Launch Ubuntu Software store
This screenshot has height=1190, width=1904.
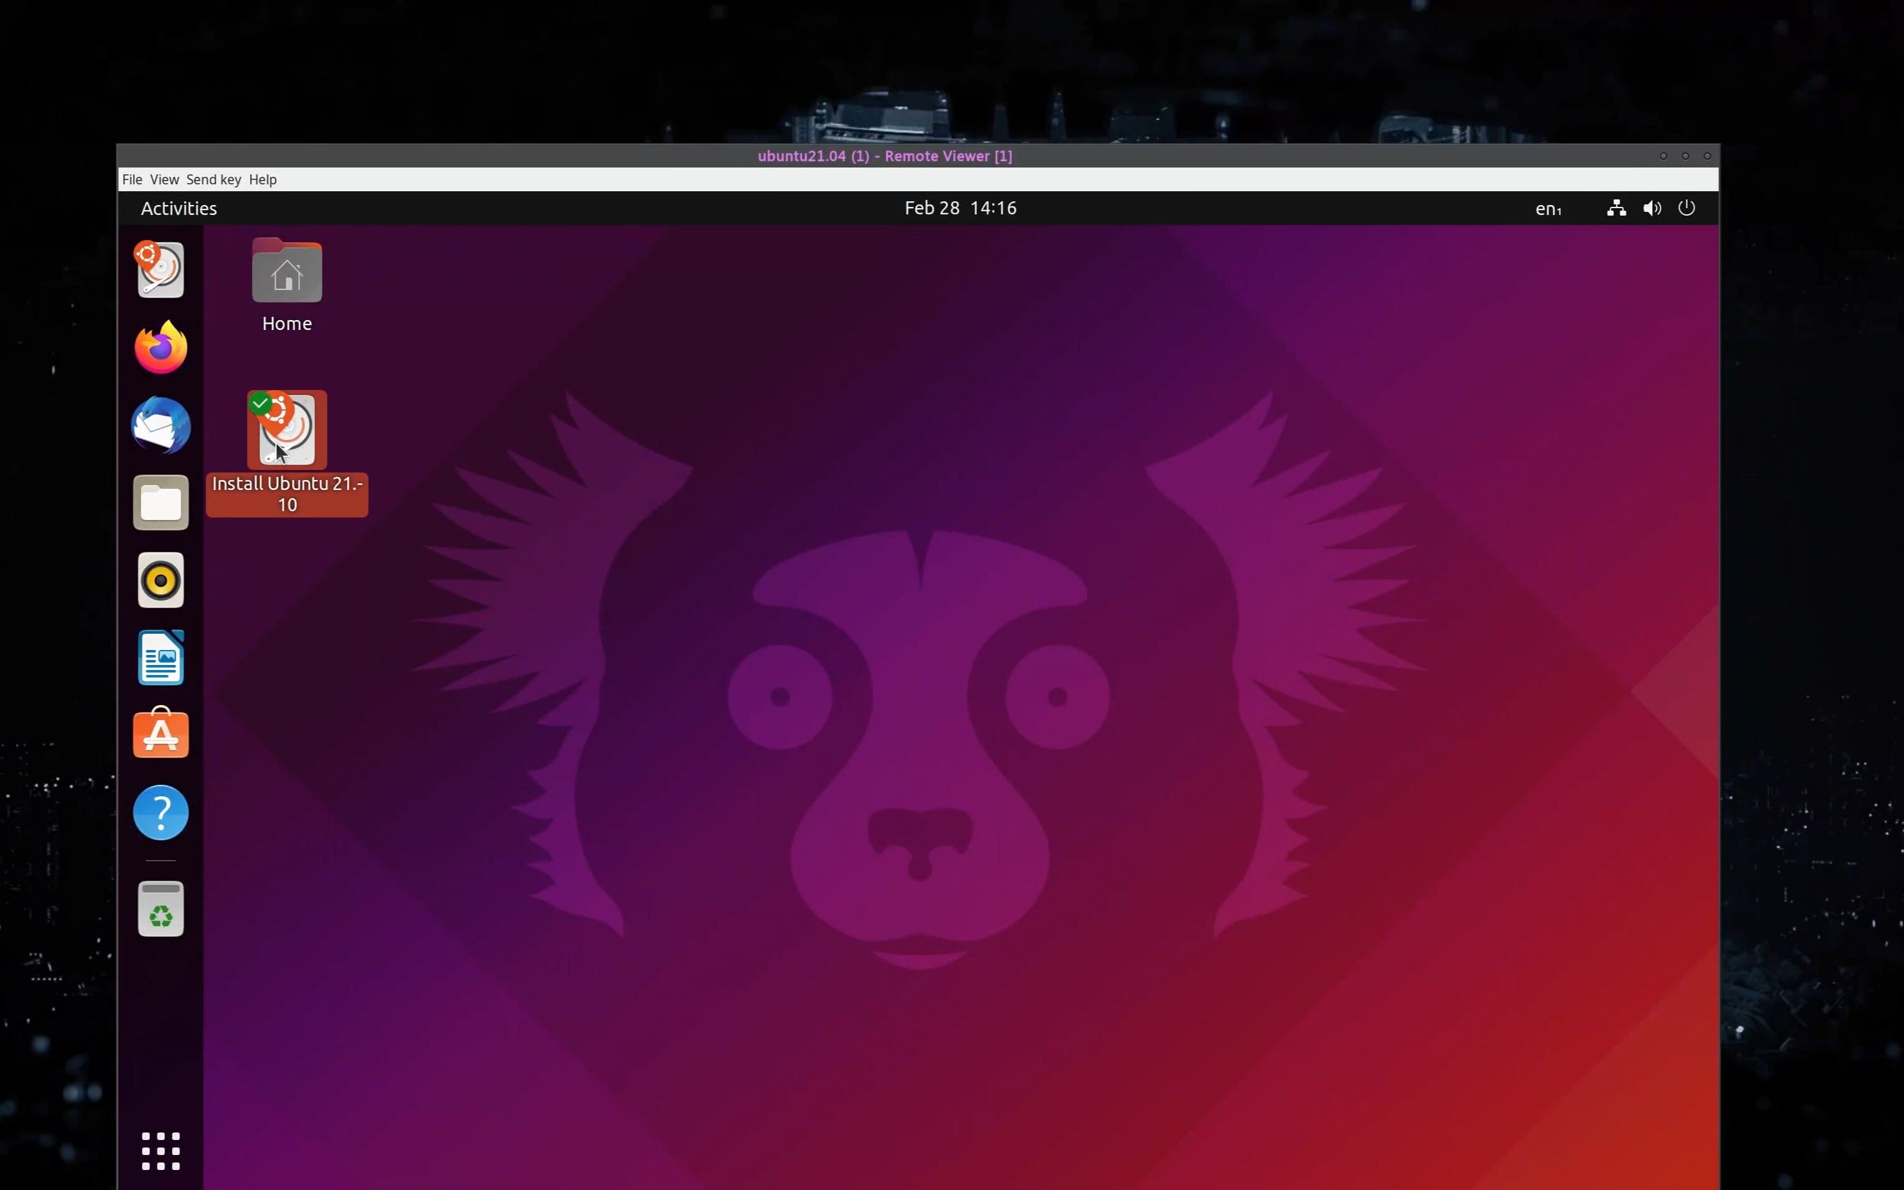pyautogui.click(x=160, y=732)
